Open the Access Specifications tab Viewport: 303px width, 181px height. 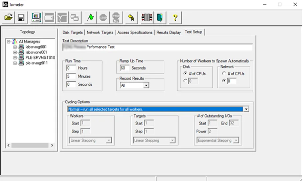(135, 32)
